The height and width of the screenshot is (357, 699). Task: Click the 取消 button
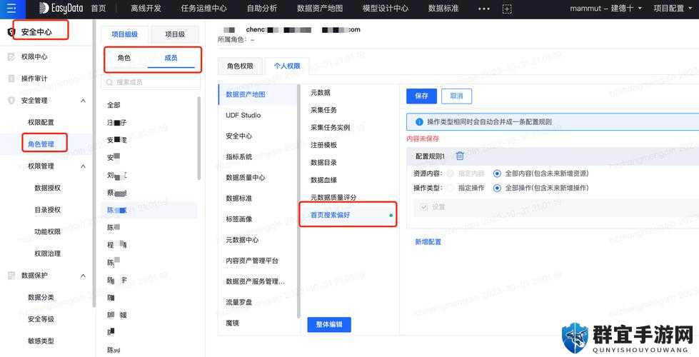tap(456, 96)
